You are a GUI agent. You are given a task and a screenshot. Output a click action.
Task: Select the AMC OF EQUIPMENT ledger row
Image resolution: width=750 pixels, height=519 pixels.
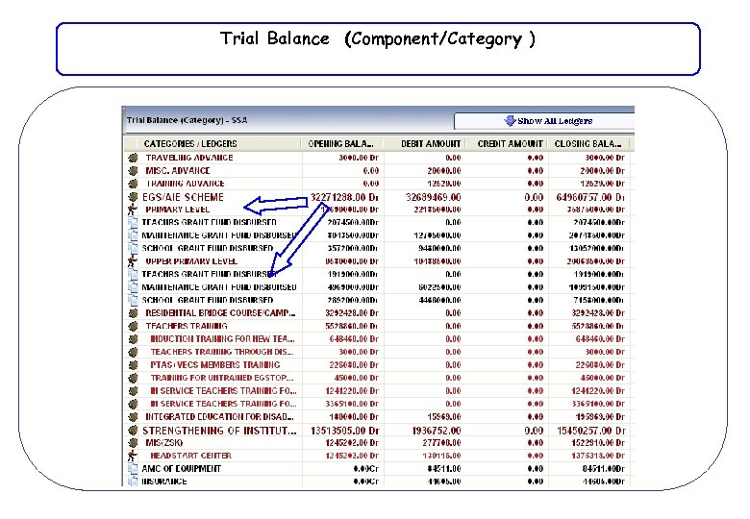tap(182, 468)
